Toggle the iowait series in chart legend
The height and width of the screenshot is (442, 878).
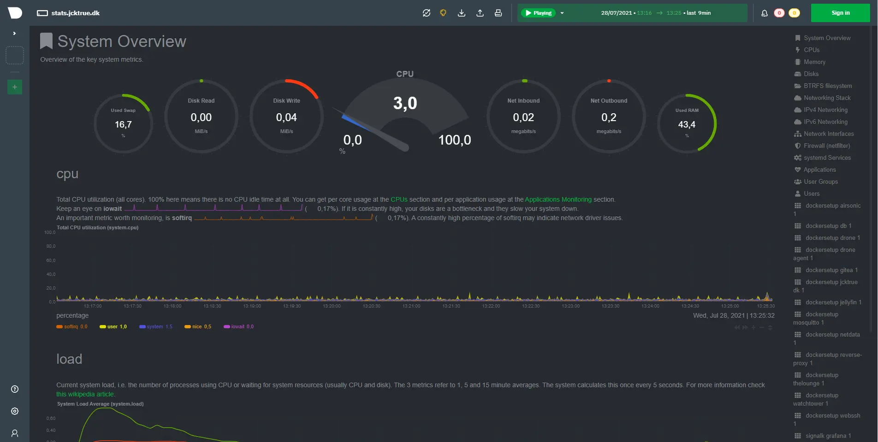point(237,327)
